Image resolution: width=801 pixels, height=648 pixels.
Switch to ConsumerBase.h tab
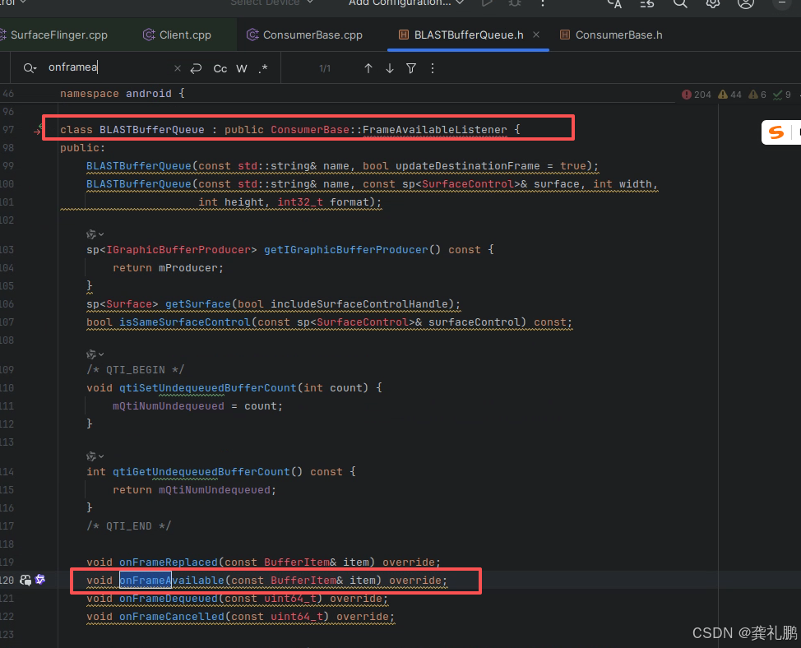[618, 35]
